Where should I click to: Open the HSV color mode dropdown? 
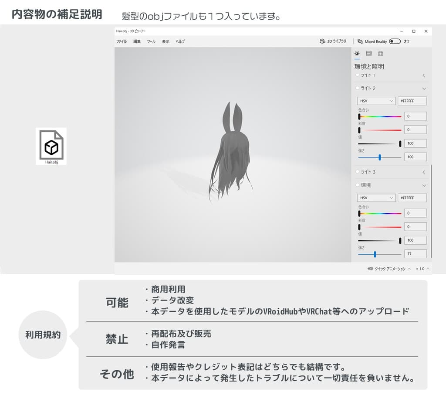pyautogui.click(x=375, y=101)
